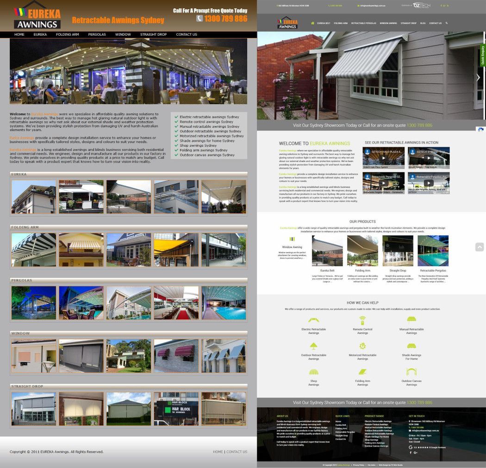
Task: Click Retractable Pergolas under Quick Links
Action: click(345, 432)
